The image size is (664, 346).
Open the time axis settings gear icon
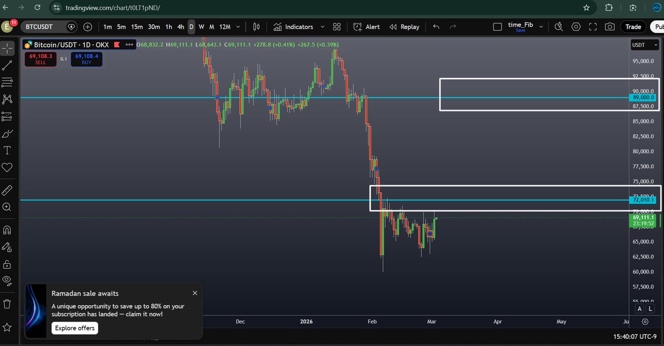(645, 322)
